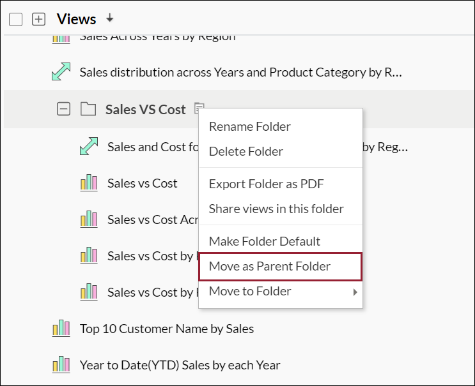Click Make Folder Default option
Screen dimensions: 475x386
265,241
